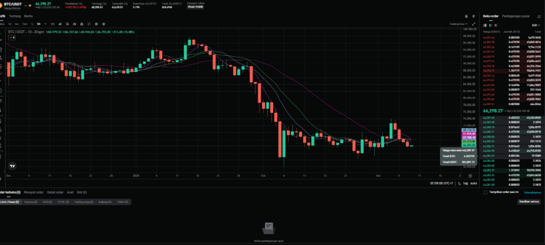This screenshot has height=245, width=545.
Task: Toggle auto scale on chart
Action: pos(473,183)
